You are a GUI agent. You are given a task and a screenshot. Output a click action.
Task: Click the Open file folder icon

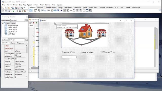coord(9,8)
